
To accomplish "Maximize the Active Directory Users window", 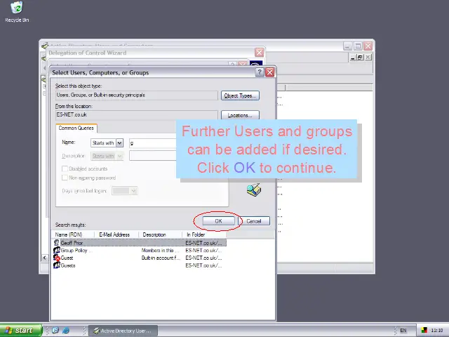I will (x=358, y=46).
